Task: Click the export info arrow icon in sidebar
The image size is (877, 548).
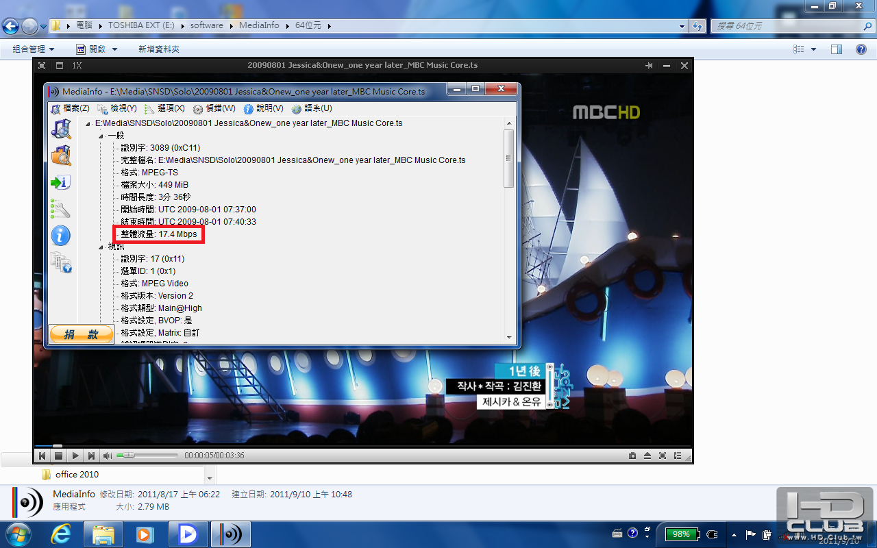Action: coord(61,183)
